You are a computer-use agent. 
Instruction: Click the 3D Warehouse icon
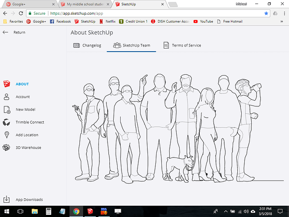point(6,148)
